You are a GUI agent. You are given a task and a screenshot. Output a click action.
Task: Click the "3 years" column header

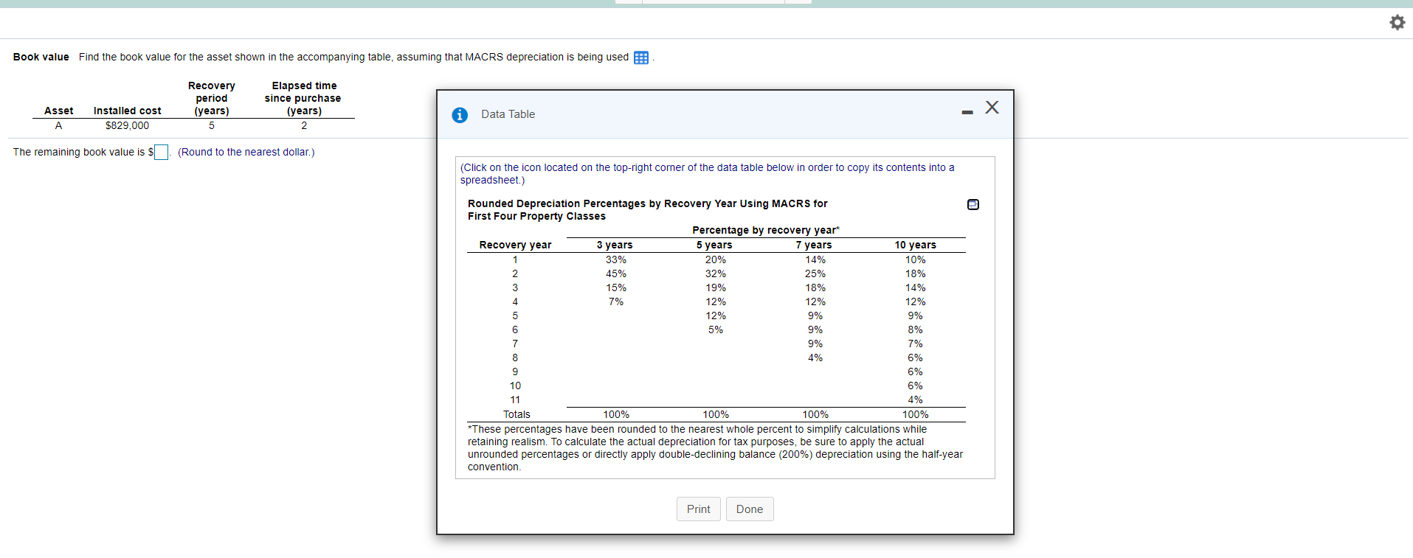point(615,245)
